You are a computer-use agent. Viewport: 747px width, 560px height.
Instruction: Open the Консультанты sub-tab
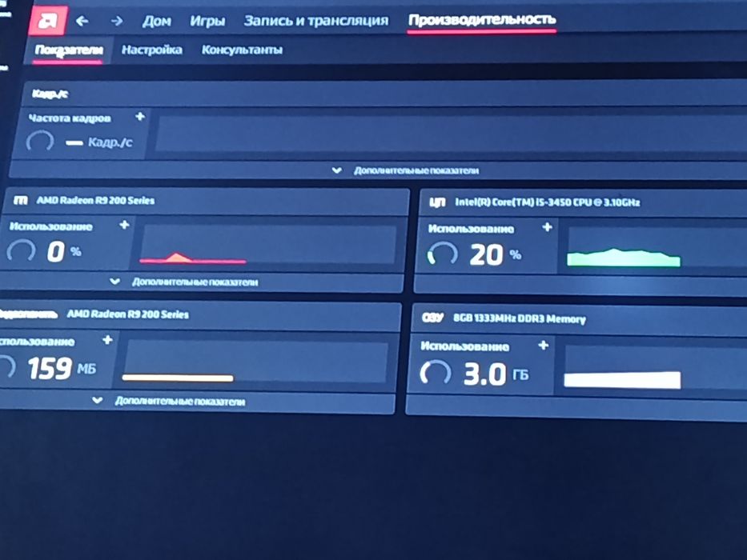tap(242, 50)
